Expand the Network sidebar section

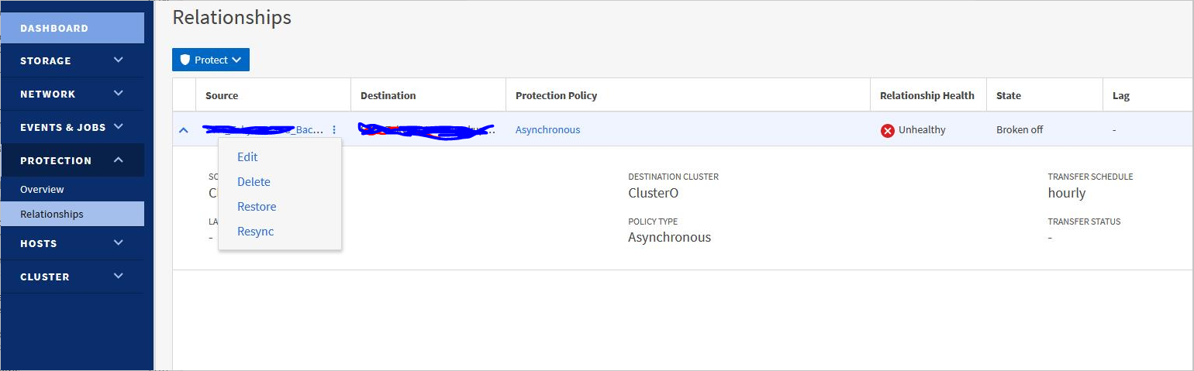tap(118, 94)
